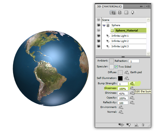Click the Earth.psd texture name

click(x=136, y=72)
